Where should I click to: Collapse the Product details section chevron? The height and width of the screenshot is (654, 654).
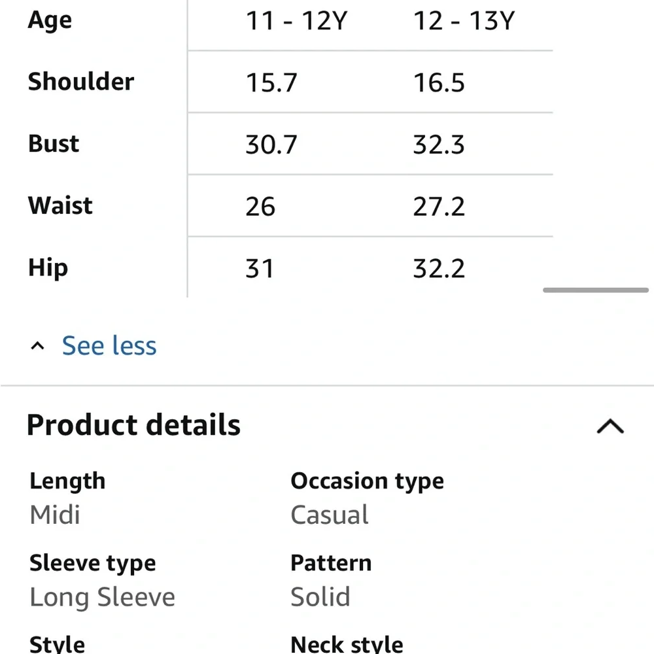point(610,427)
